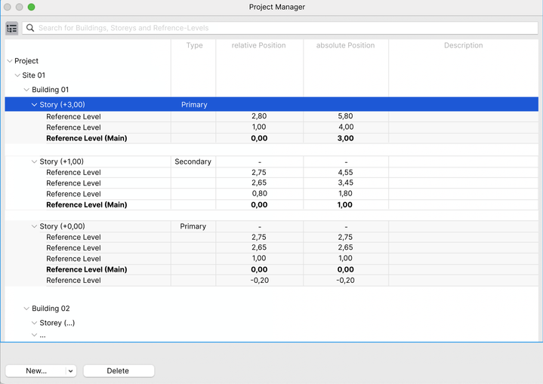
Task: Collapse the Storey (...) node
Action: pyautogui.click(x=34, y=323)
